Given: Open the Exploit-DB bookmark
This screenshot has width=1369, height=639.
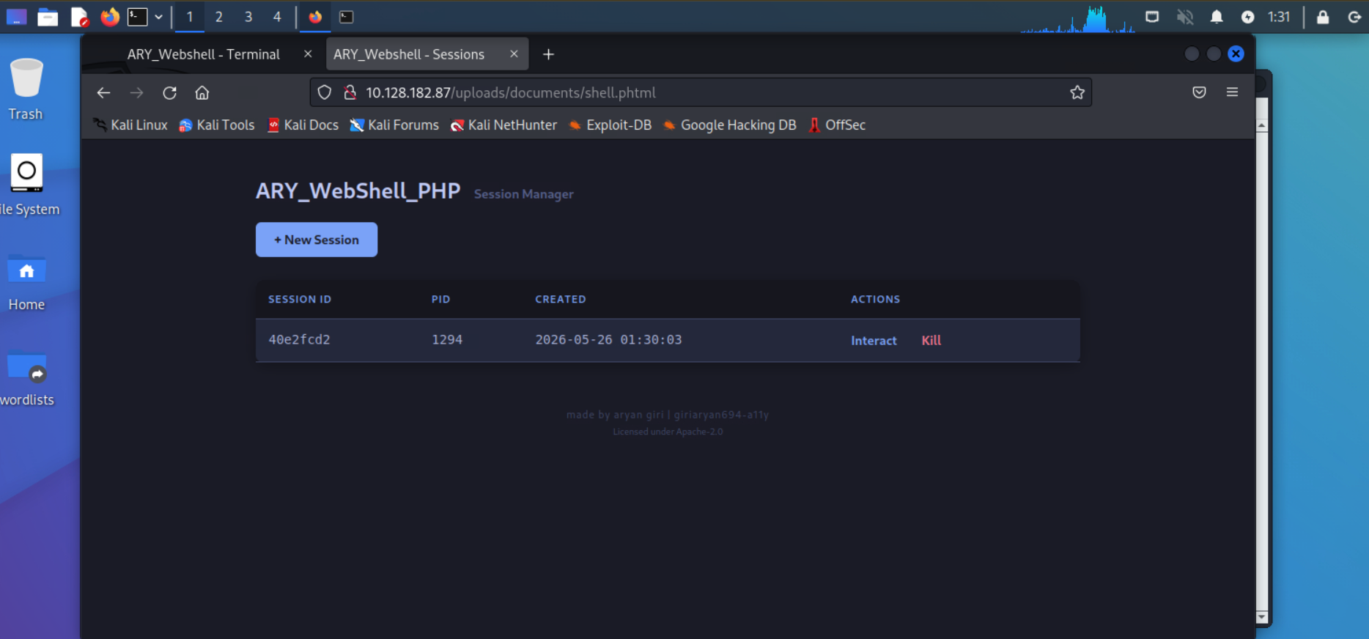Looking at the screenshot, I should click(610, 125).
